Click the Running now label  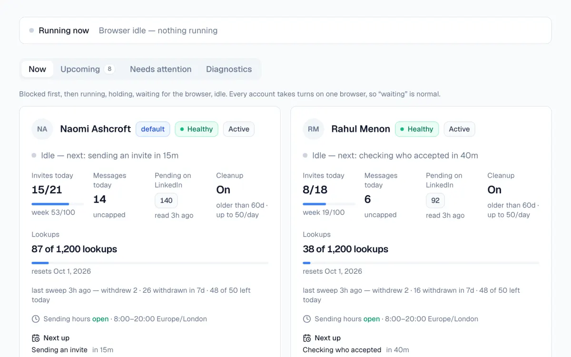tap(64, 30)
